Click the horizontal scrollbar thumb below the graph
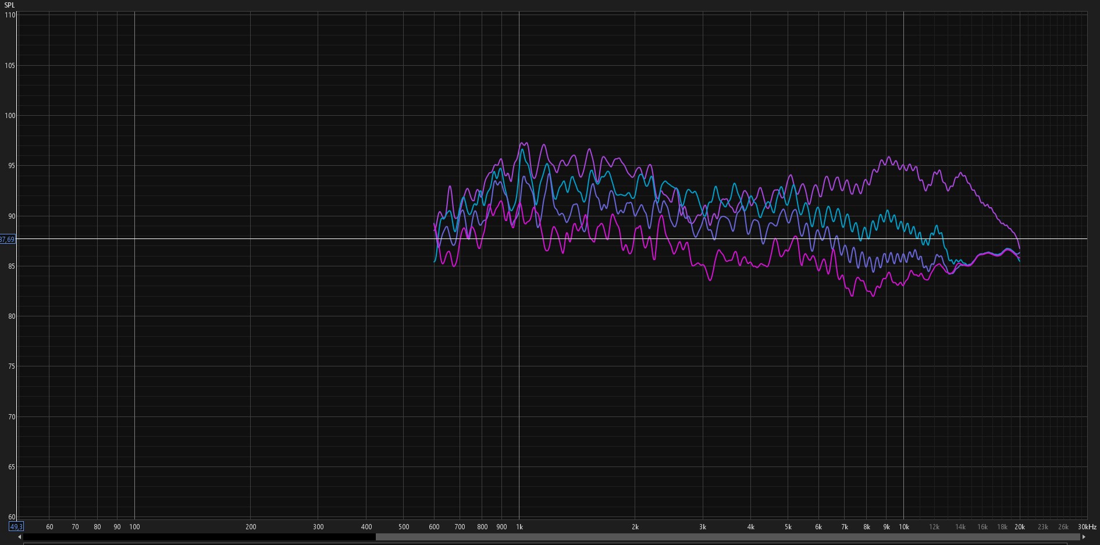The image size is (1100, 545). [x=727, y=537]
